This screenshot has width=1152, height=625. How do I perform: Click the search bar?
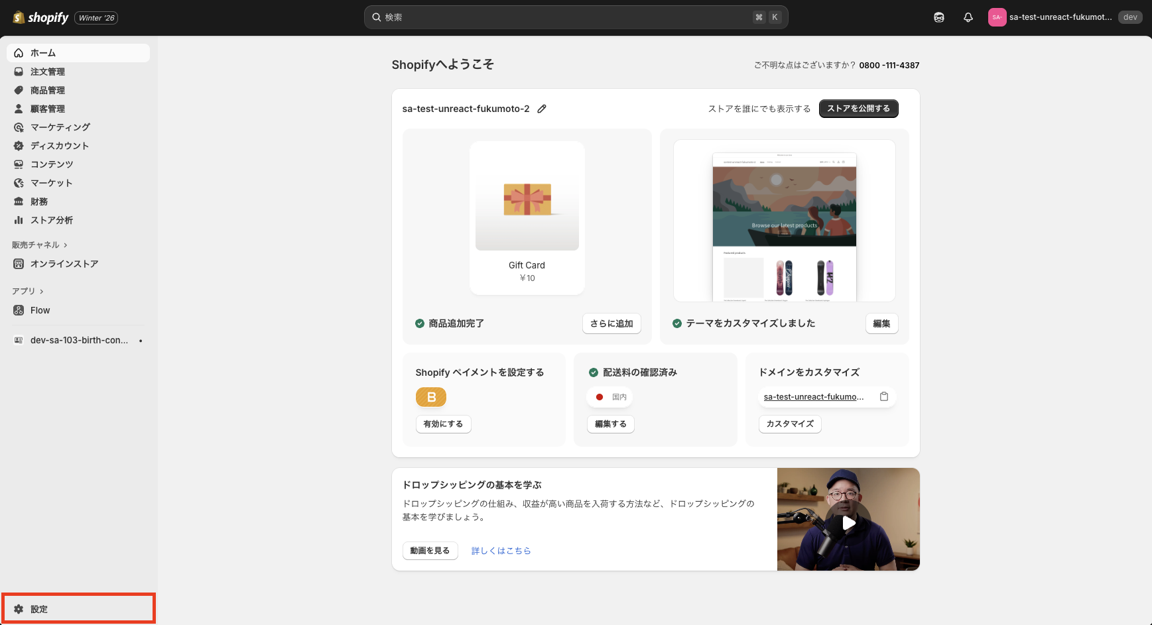[x=574, y=17]
